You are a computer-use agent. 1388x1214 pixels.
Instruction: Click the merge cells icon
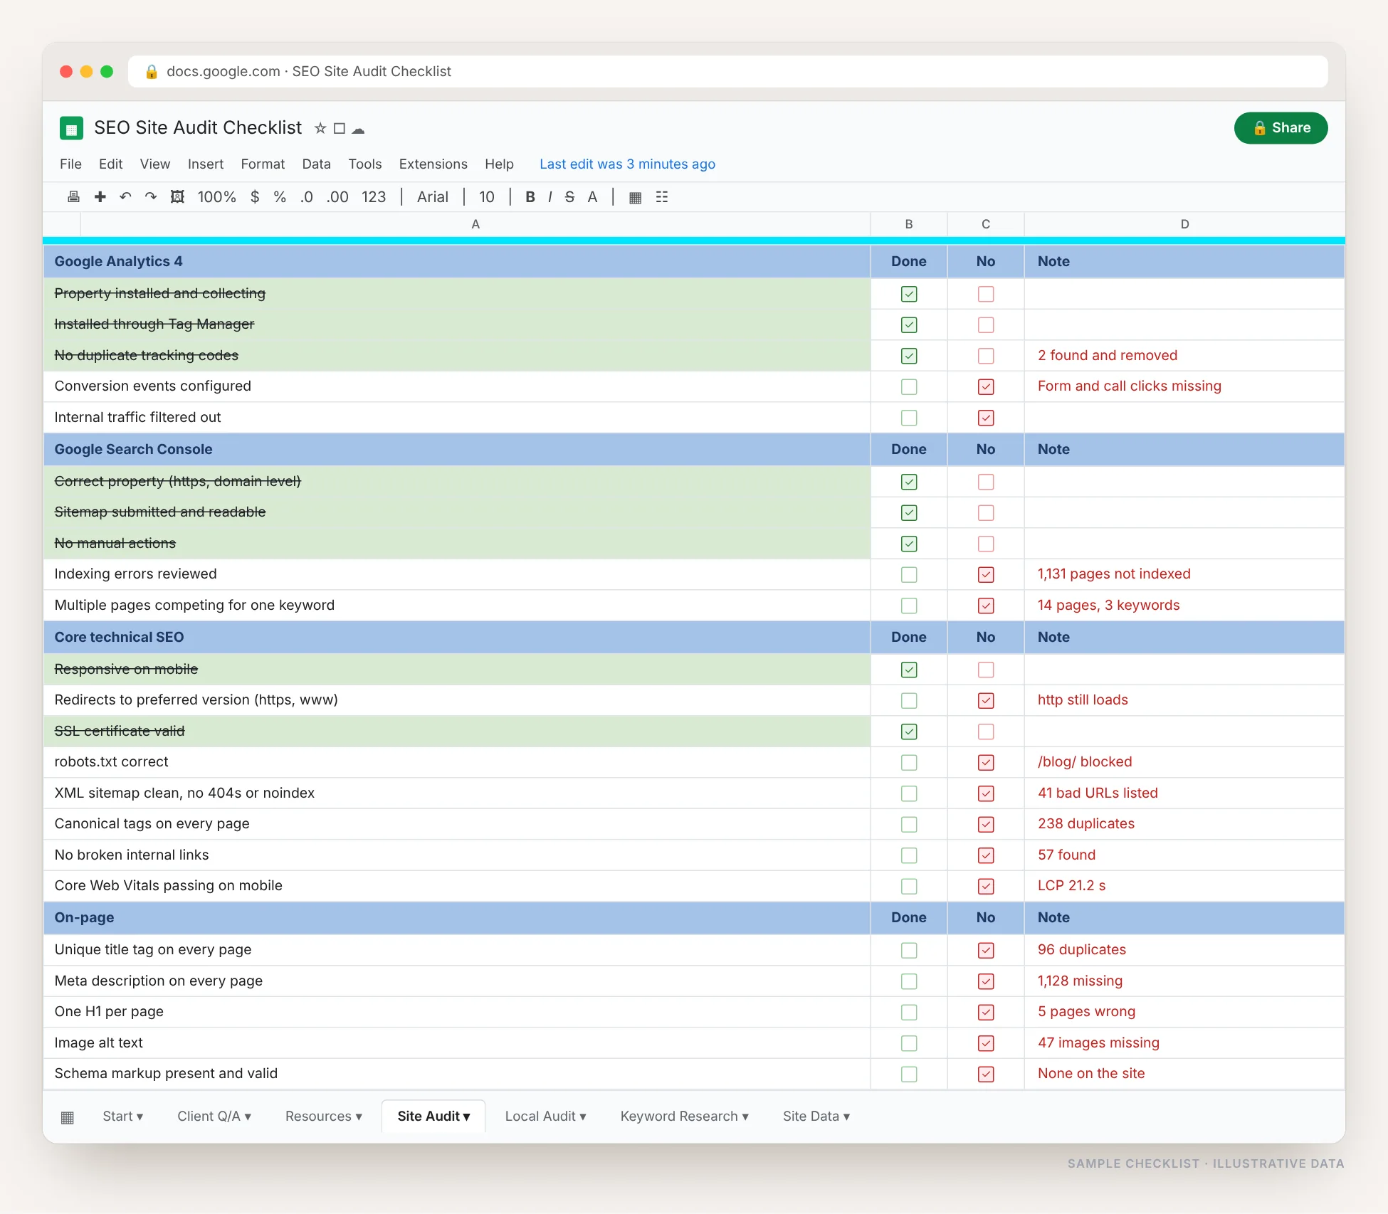coord(662,197)
